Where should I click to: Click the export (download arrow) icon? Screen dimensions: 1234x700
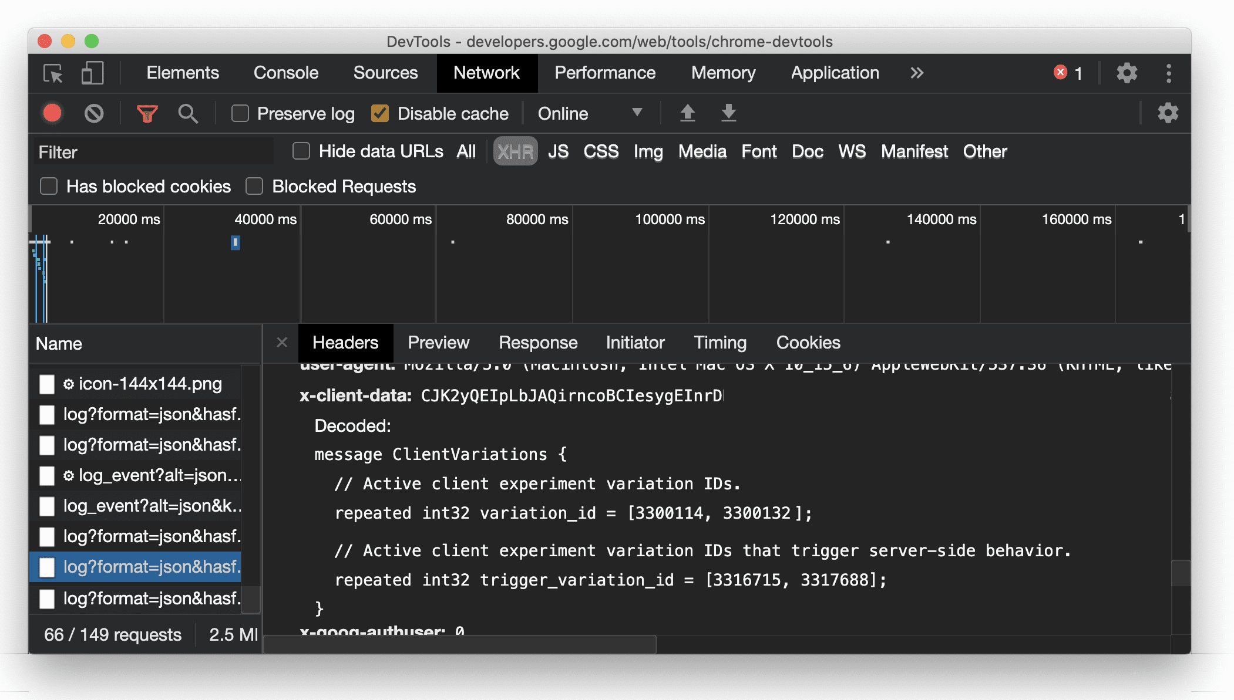727,113
